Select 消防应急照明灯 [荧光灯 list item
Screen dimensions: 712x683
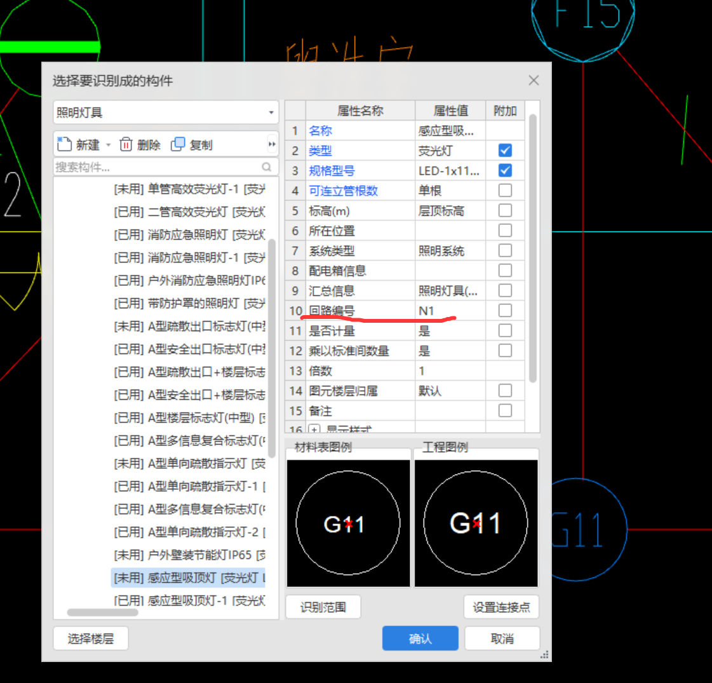pyautogui.click(x=189, y=235)
